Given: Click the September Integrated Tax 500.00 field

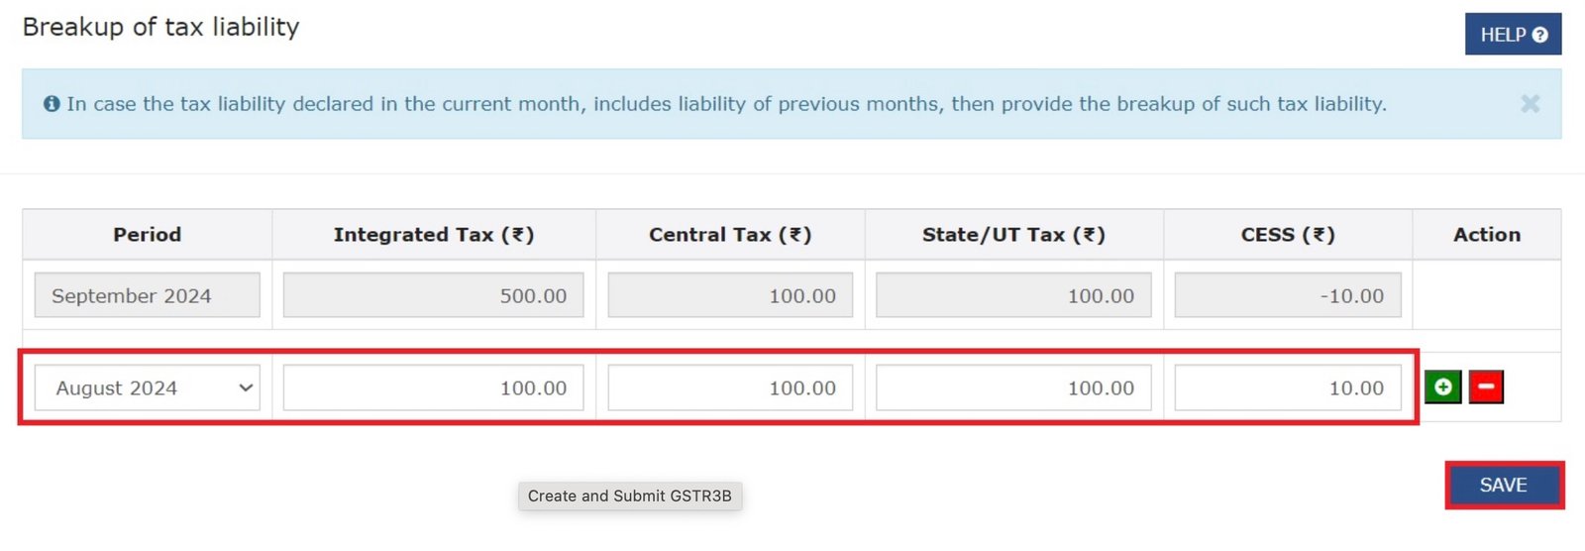Looking at the screenshot, I should pos(433,295).
